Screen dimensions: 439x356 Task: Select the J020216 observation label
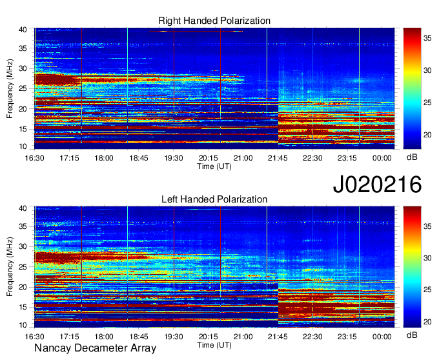coord(377,184)
